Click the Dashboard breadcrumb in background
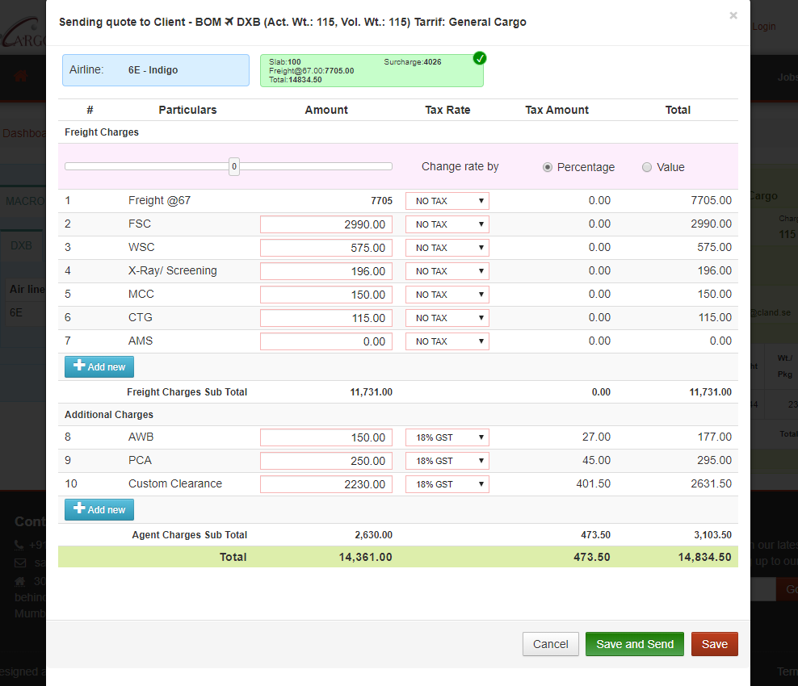 (x=24, y=133)
